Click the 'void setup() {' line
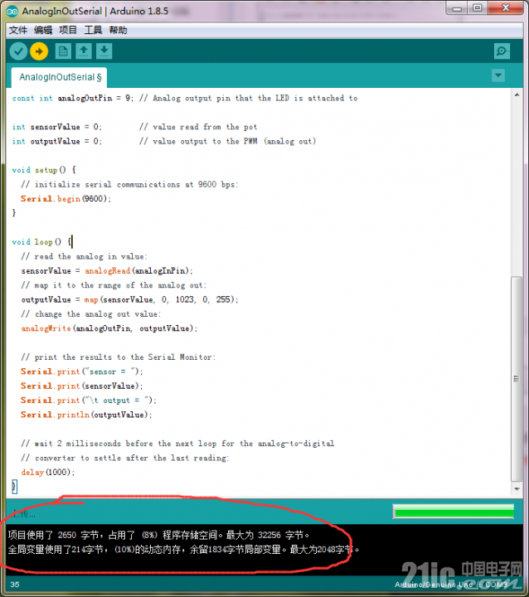The height and width of the screenshot is (597, 529). (44, 170)
